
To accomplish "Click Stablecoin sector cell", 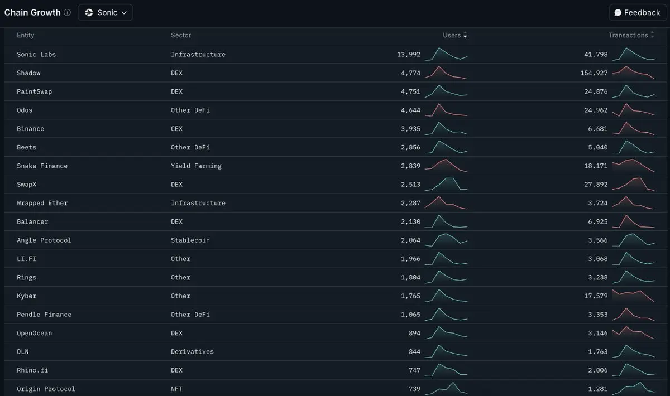I will click(190, 240).
